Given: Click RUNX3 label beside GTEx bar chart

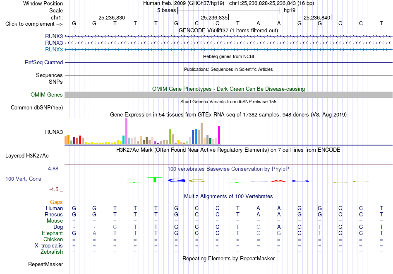Looking at the screenshot, I should coord(54,132).
